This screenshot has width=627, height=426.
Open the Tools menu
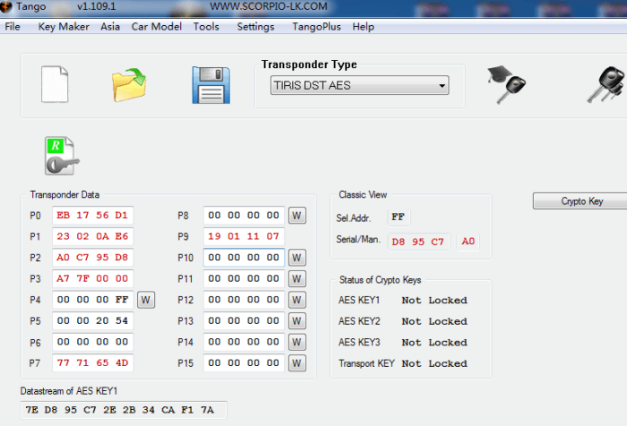206,27
